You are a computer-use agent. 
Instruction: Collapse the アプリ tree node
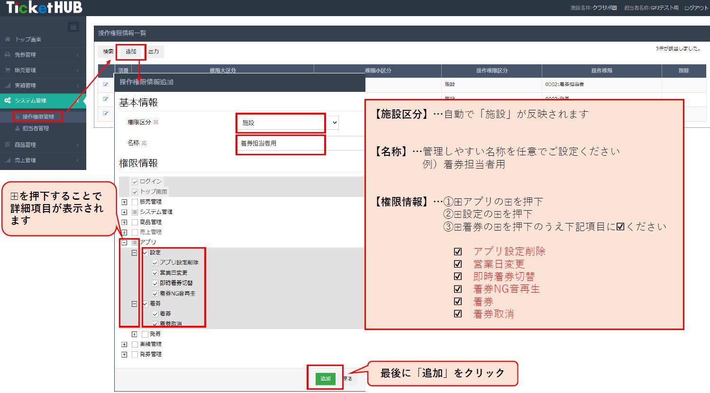tap(124, 242)
